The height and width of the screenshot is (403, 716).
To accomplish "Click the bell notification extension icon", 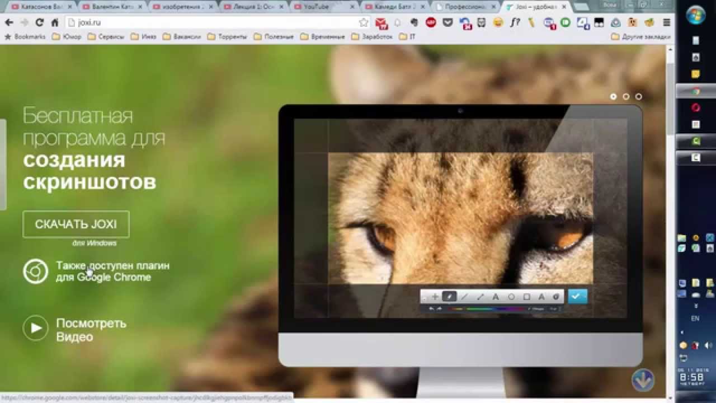I will click(x=398, y=23).
